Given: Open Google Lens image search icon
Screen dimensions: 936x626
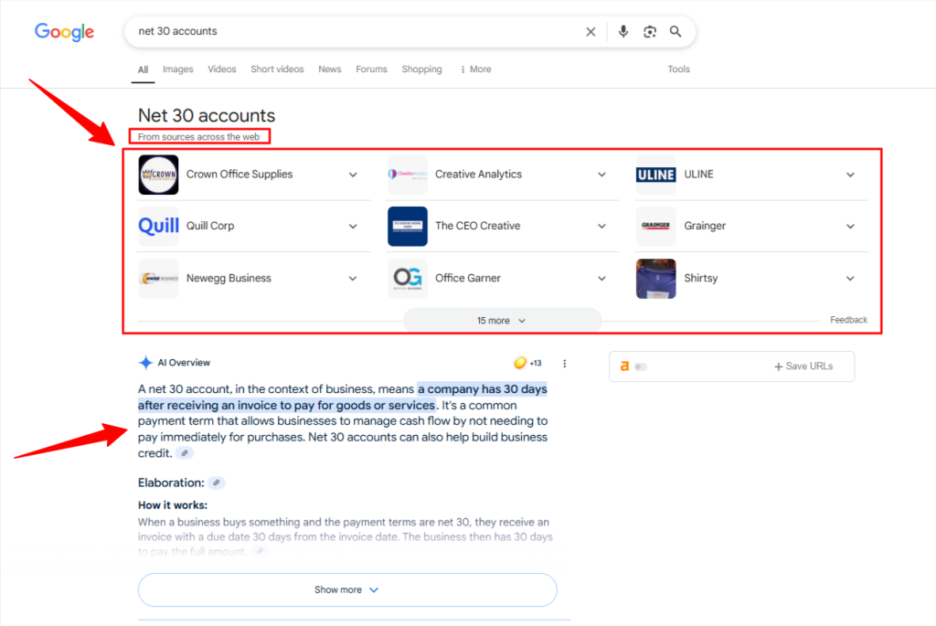Looking at the screenshot, I should tap(650, 32).
